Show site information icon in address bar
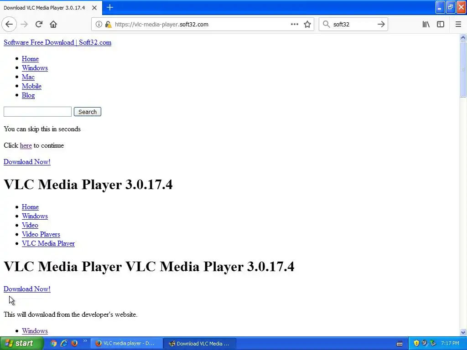The width and height of the screenshot is (467, 350). [99, 25]
